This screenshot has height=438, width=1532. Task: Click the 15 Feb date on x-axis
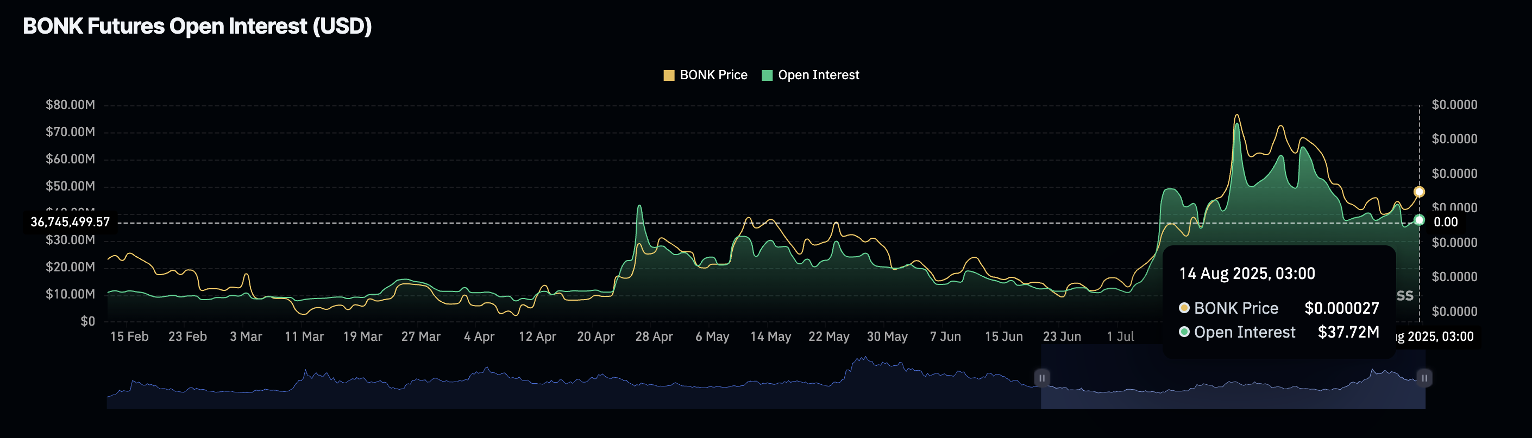pos(129,337)
